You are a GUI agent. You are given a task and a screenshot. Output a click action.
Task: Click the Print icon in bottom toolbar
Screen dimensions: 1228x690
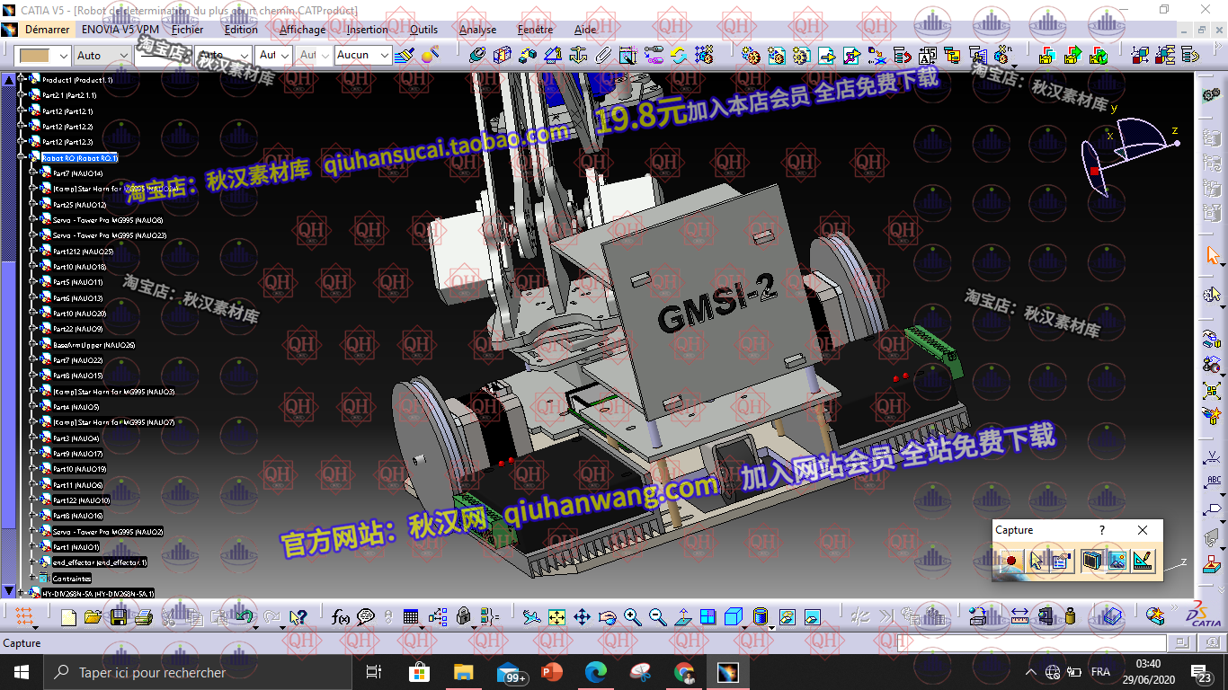(143, 617)
